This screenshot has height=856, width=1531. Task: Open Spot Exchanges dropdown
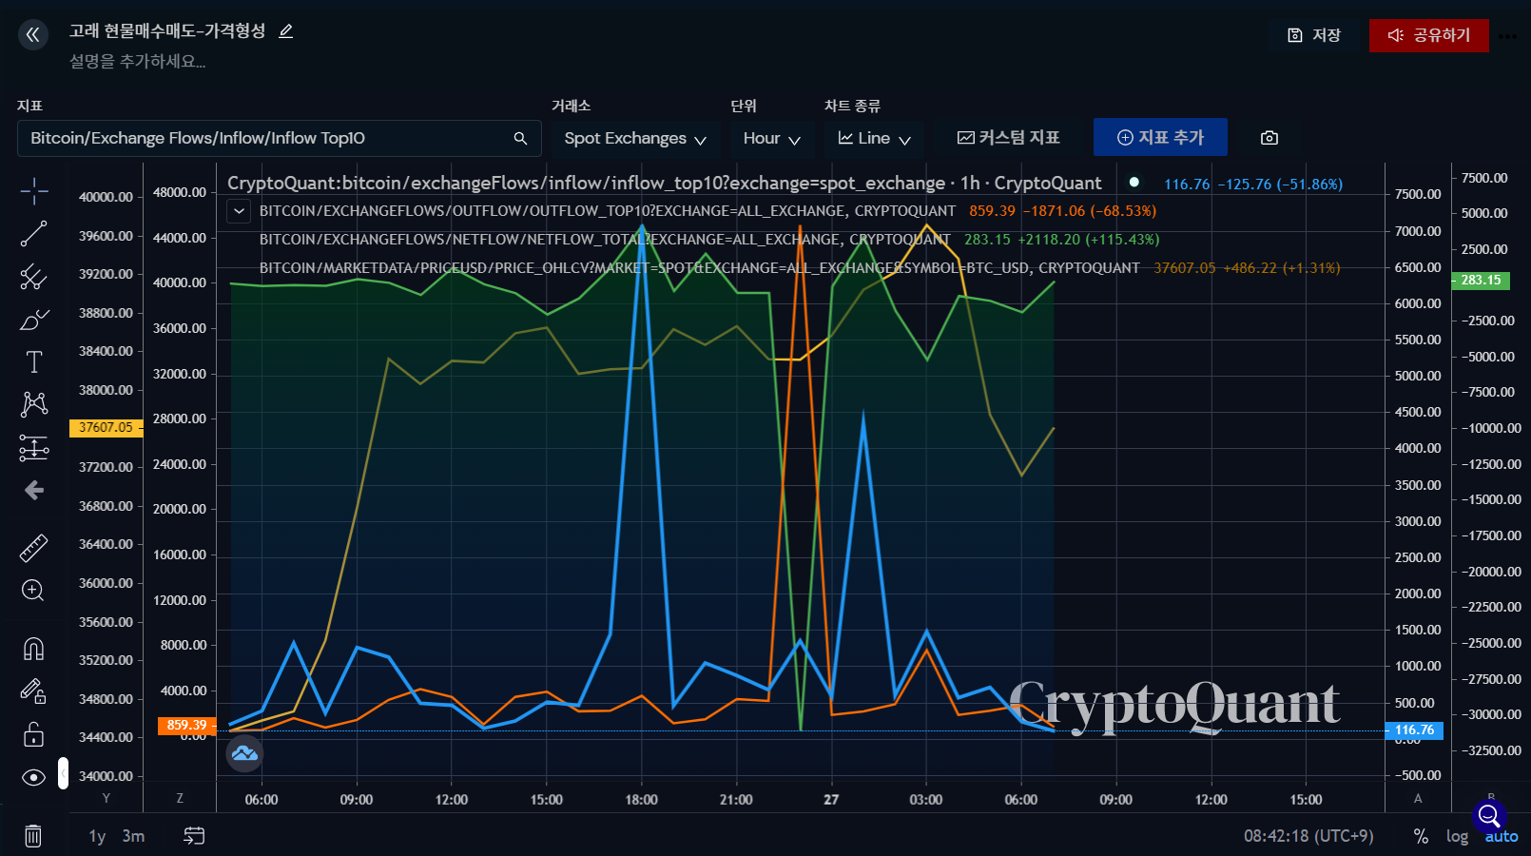click(635, 138)
